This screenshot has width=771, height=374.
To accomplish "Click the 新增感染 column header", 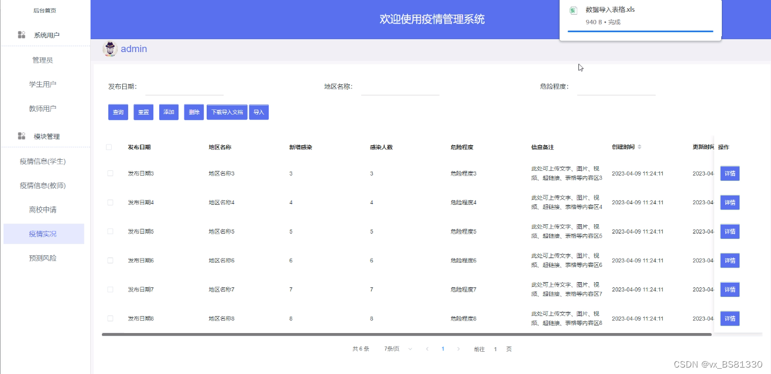I will tap(301, 147).
